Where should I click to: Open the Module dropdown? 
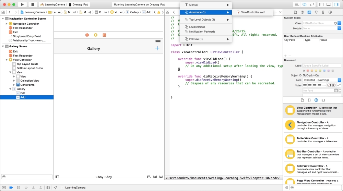tap(339, 28)
